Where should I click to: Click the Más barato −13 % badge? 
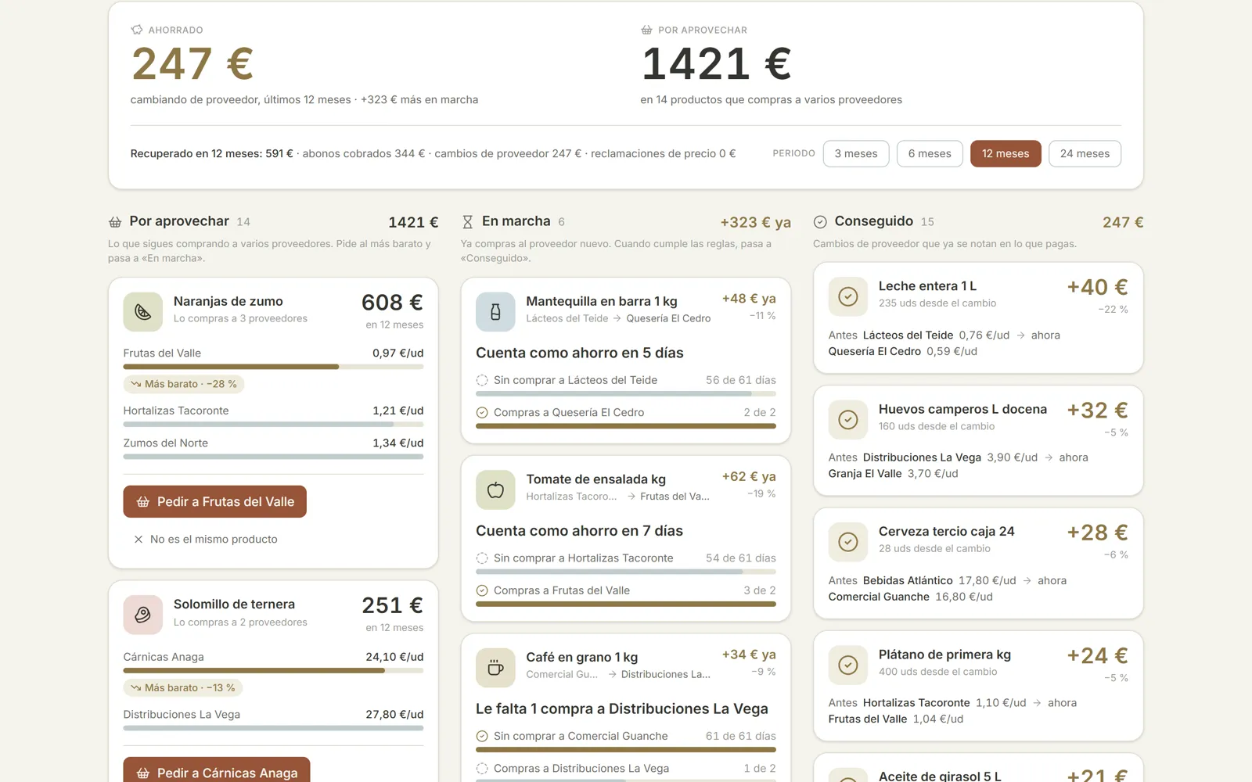point(182,688)
